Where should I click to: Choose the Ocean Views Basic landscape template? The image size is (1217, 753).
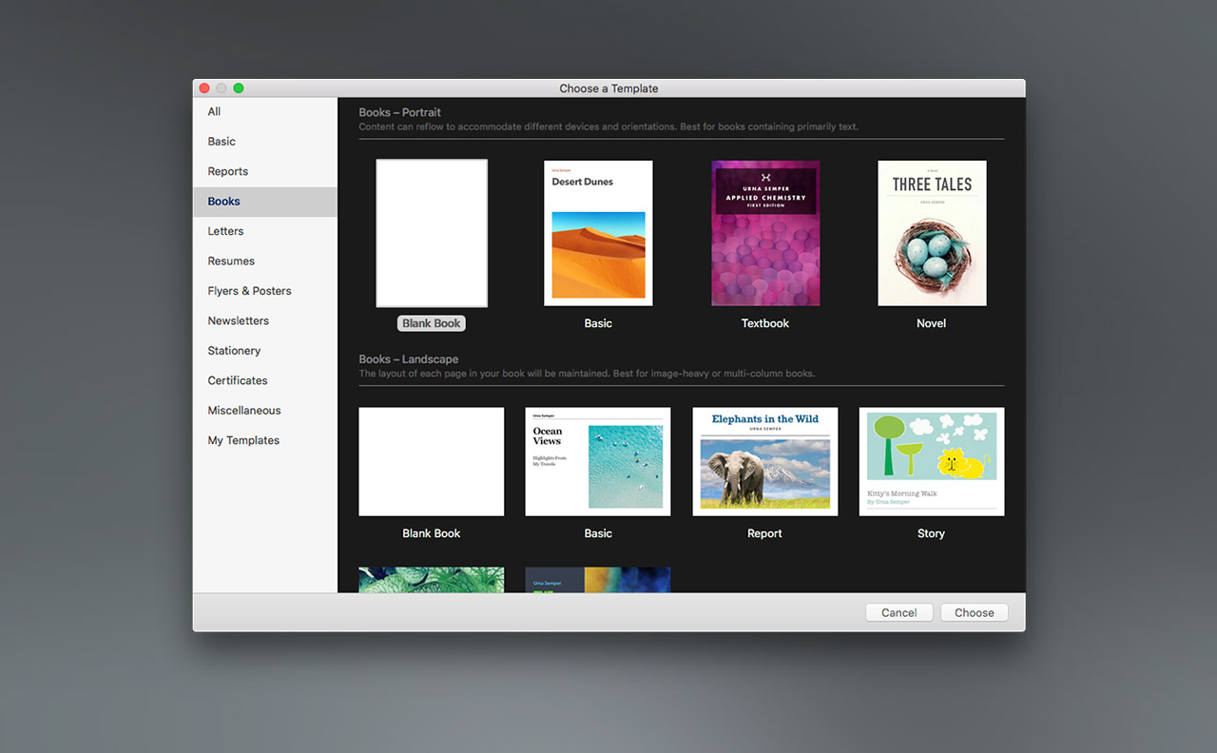click(x=598, y=462)
